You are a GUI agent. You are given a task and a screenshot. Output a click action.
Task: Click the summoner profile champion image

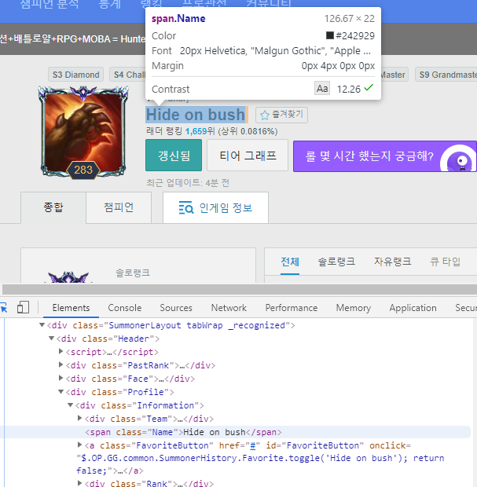coord(83,131)
